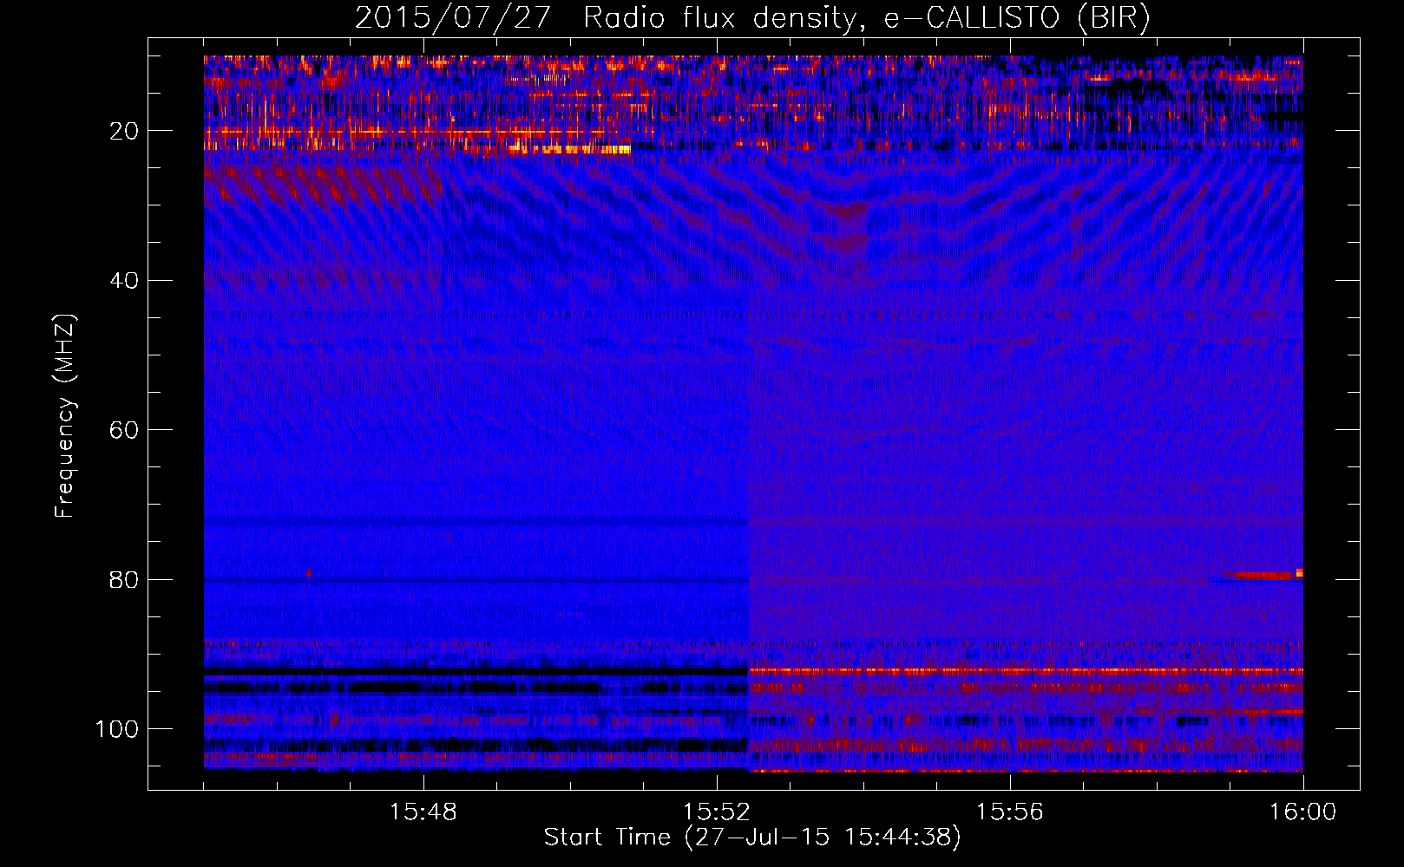Click the "15:52" time tick label
This screenshot has height=867, width=1404.
coord(716,812)
